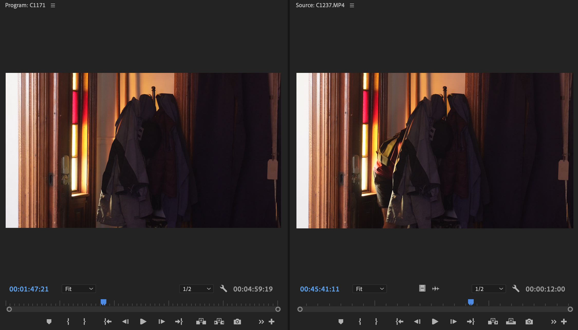Open Program monitor Fit zoom dropdown
This screenshot has height=330, width=578.
[79, 289]
